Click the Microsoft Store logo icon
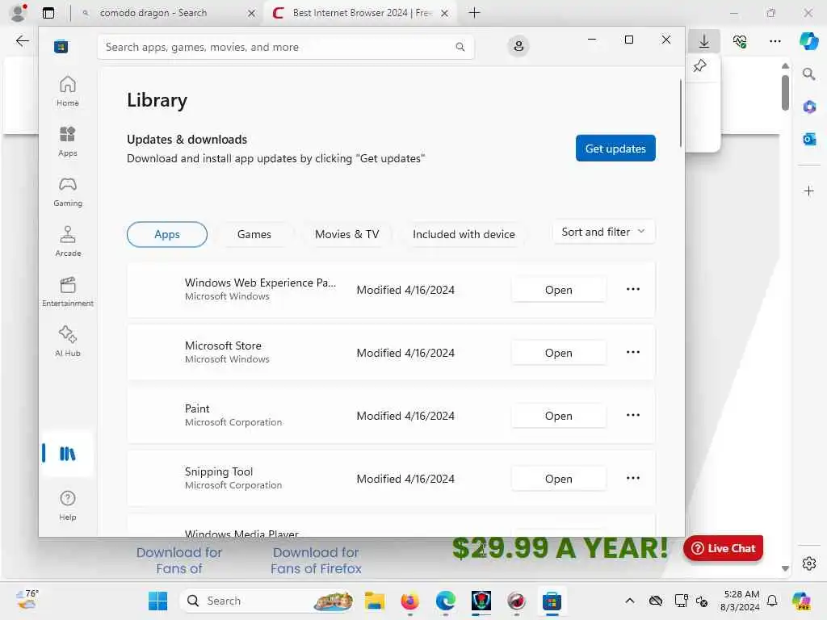The image size is (827, 620). (x=61, y=46)
